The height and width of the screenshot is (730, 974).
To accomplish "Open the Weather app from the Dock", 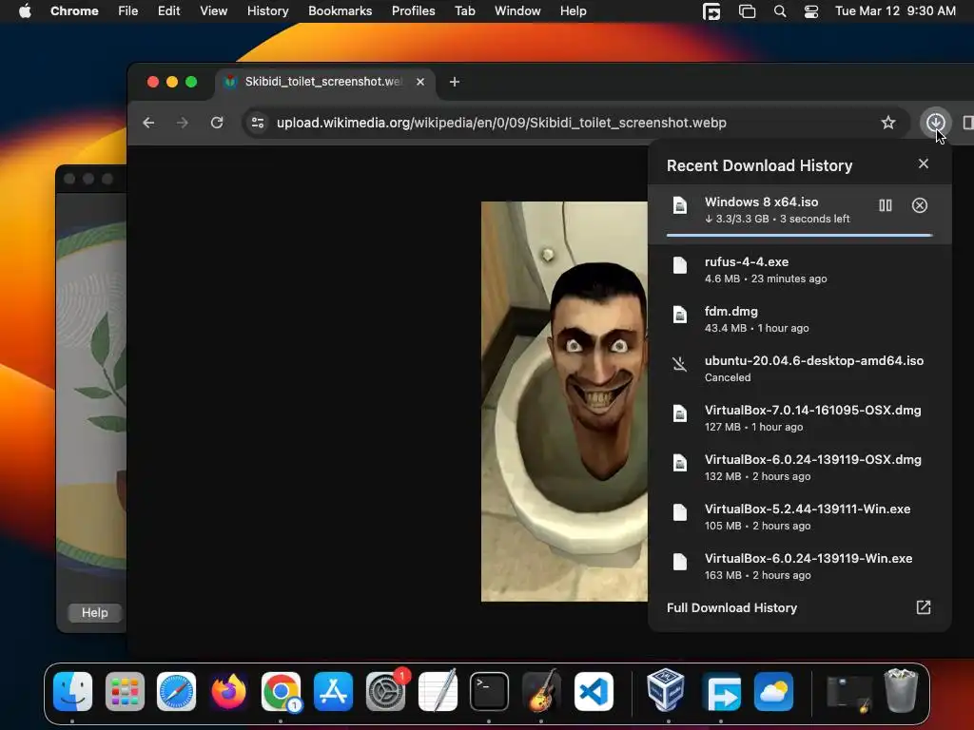I will tap(773, 691).
